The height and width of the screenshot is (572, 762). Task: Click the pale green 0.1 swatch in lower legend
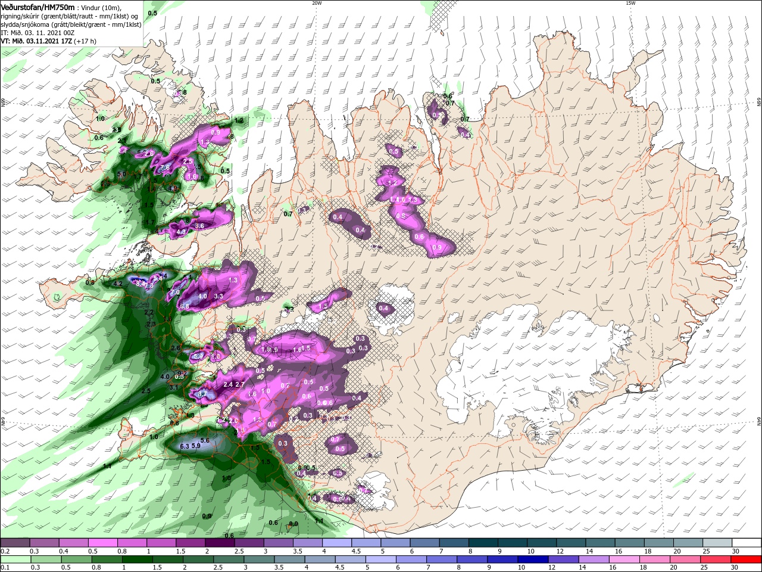(15, 560)
